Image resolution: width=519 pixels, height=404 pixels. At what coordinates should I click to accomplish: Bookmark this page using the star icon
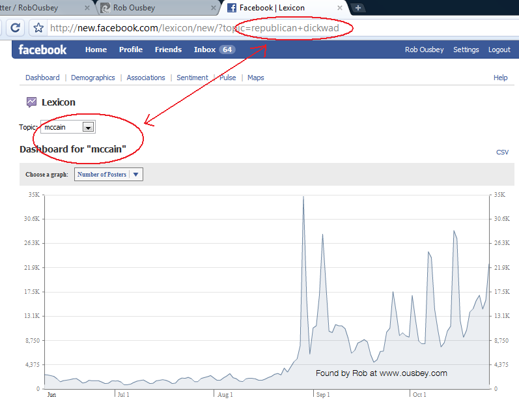click(x=38, y=28)
